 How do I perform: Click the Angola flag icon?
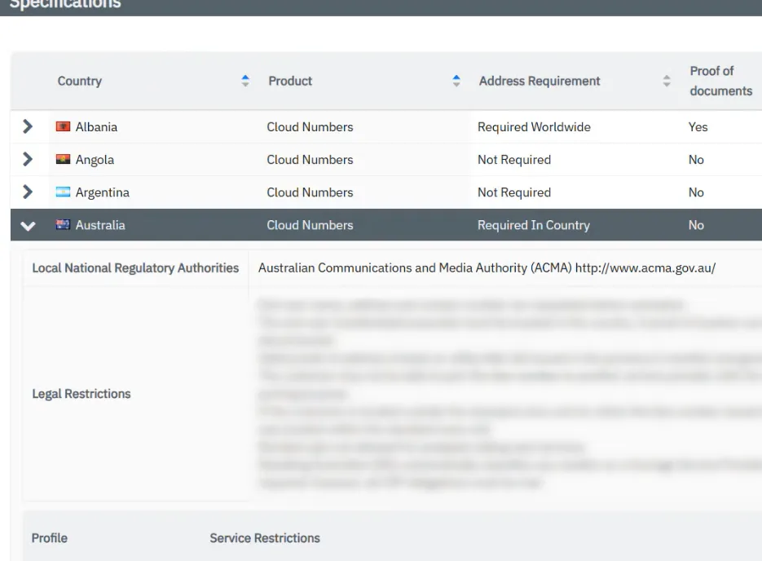click(x=63, y=160)
